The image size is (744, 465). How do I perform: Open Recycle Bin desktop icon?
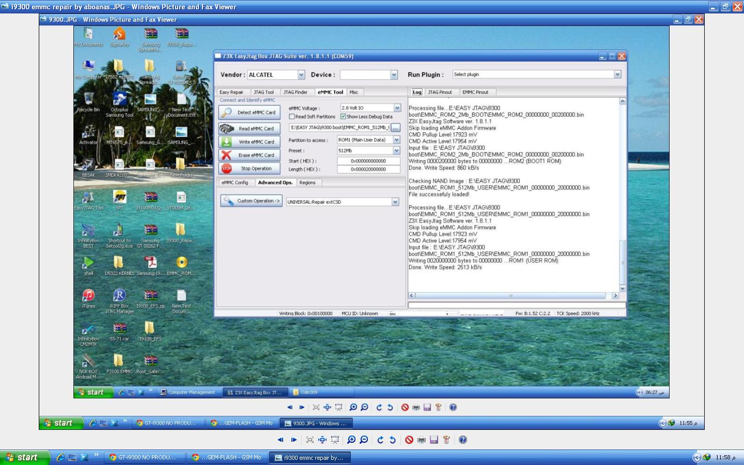88,102
